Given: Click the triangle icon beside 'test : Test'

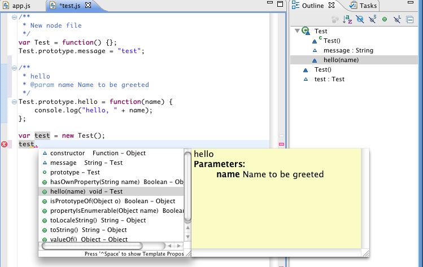Looking at the screenshot, I should point(306,79).
